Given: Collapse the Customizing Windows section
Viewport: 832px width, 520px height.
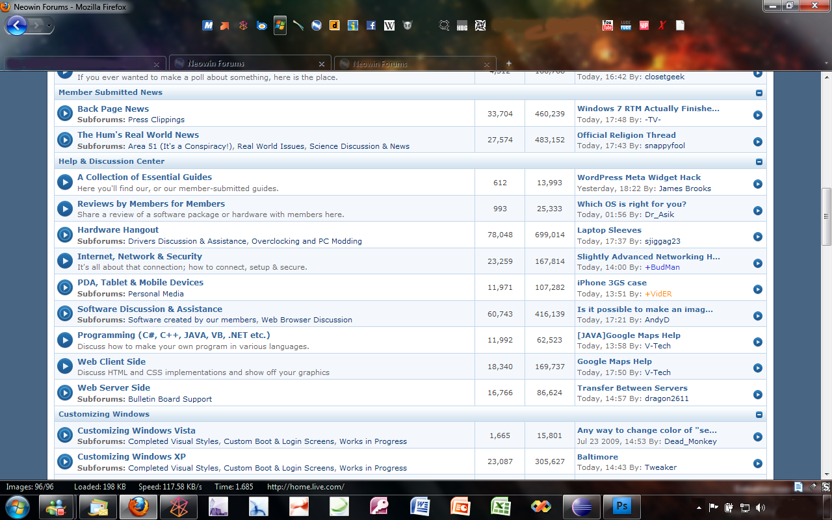Looking at the screenshot, I should [x=758, y=414].
